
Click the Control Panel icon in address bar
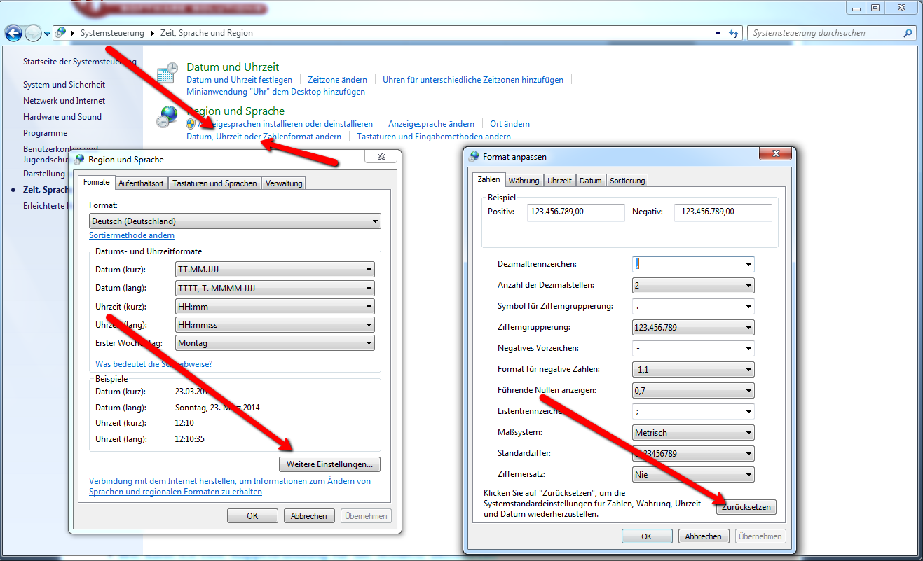pyautogui.click(x=60, y=33)
